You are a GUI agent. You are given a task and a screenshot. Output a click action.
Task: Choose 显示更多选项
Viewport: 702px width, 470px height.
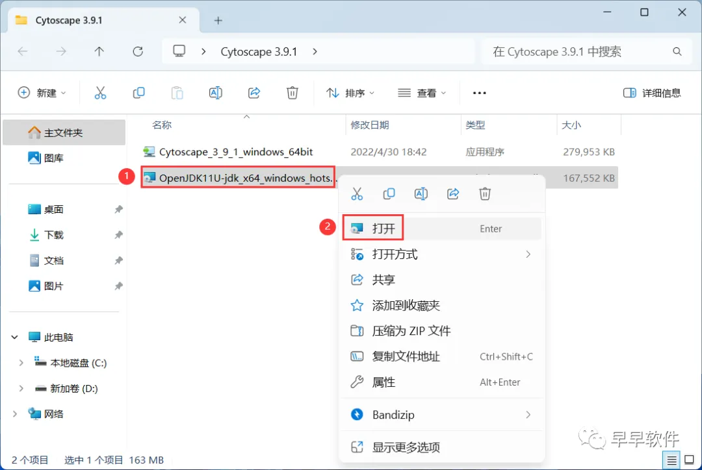442,447
